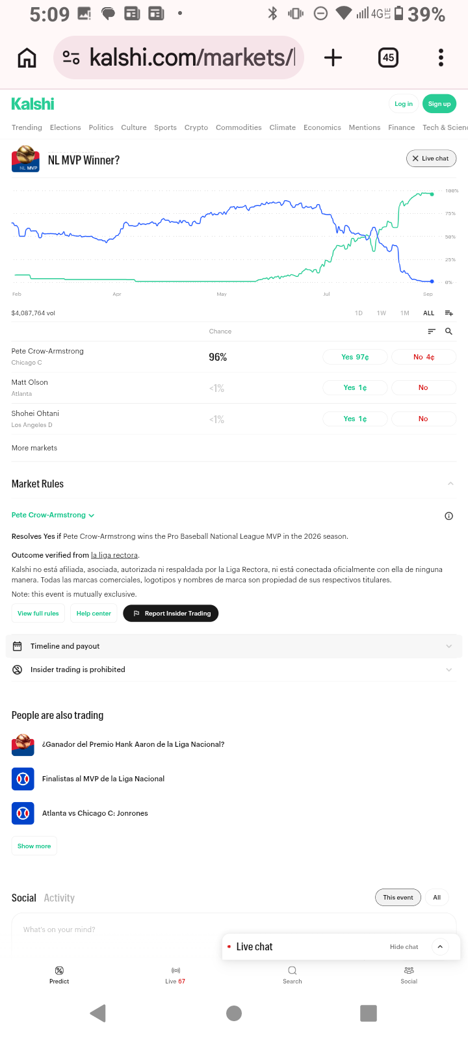The width and height of the screenshot is (468, 1040).
Task: Click Report Insider Trading button
Action: coord(171,614)
